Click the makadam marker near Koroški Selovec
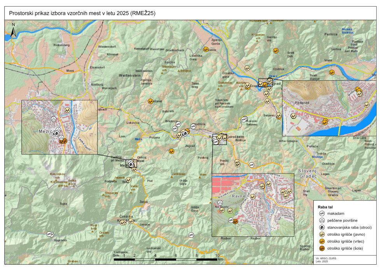The height and width of the screenshot is (269, 381). point(244,119)
